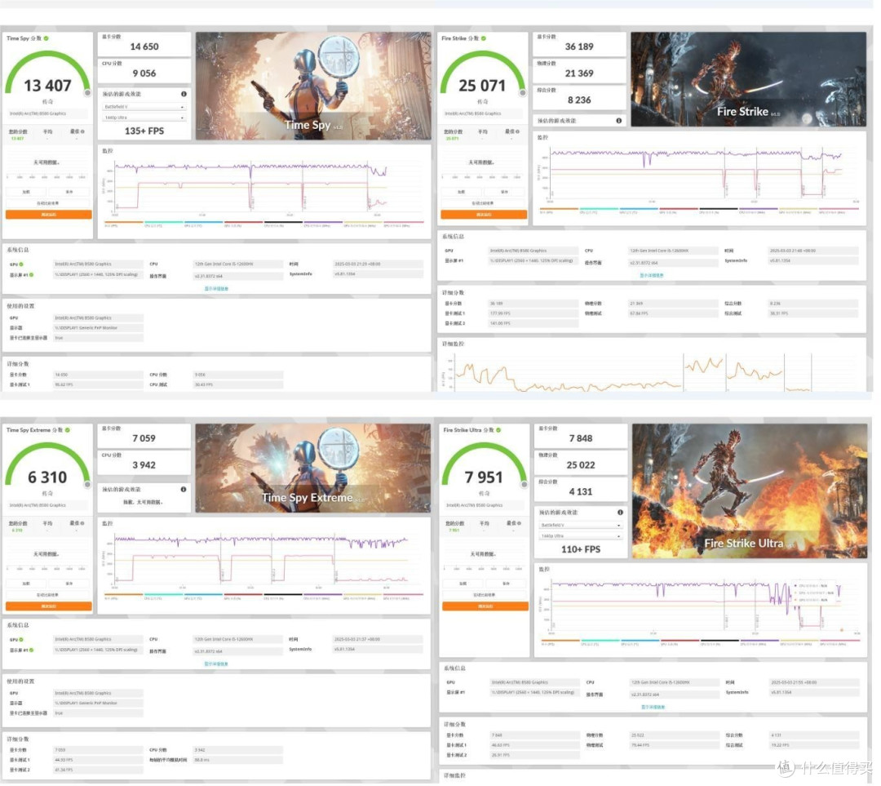Click the info dot beside lowest score in Fire Strike panel

(518, 131)
